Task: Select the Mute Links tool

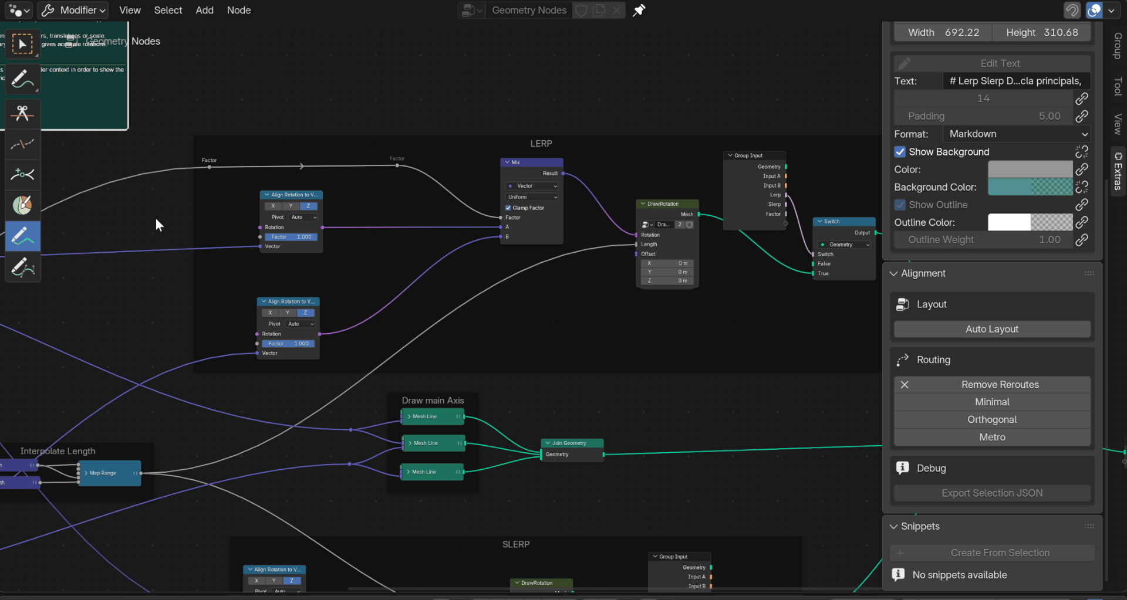Action: point(22,144)
